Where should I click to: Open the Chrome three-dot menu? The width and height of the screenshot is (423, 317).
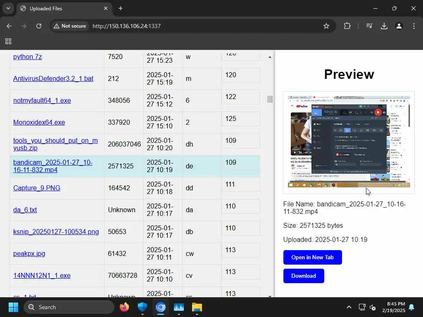click(x=413, y=26)
